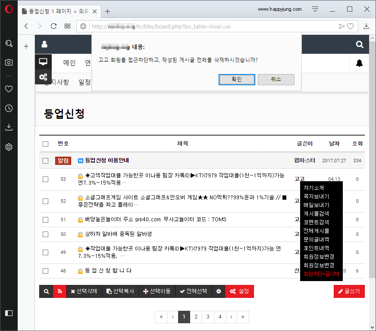Click the red RSS feed icon in board toolbar
Screen dimensions: 376x331
(x=60, y=291)
